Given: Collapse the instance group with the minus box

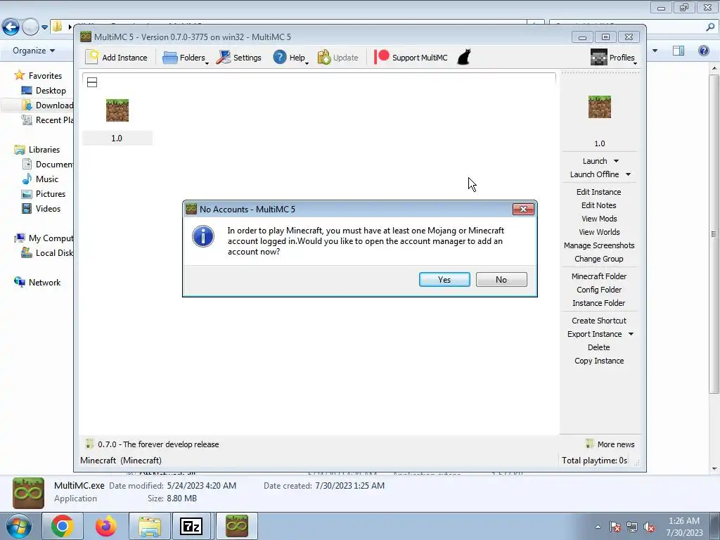Looking at the screenshot, I should (x=92, y=82).
